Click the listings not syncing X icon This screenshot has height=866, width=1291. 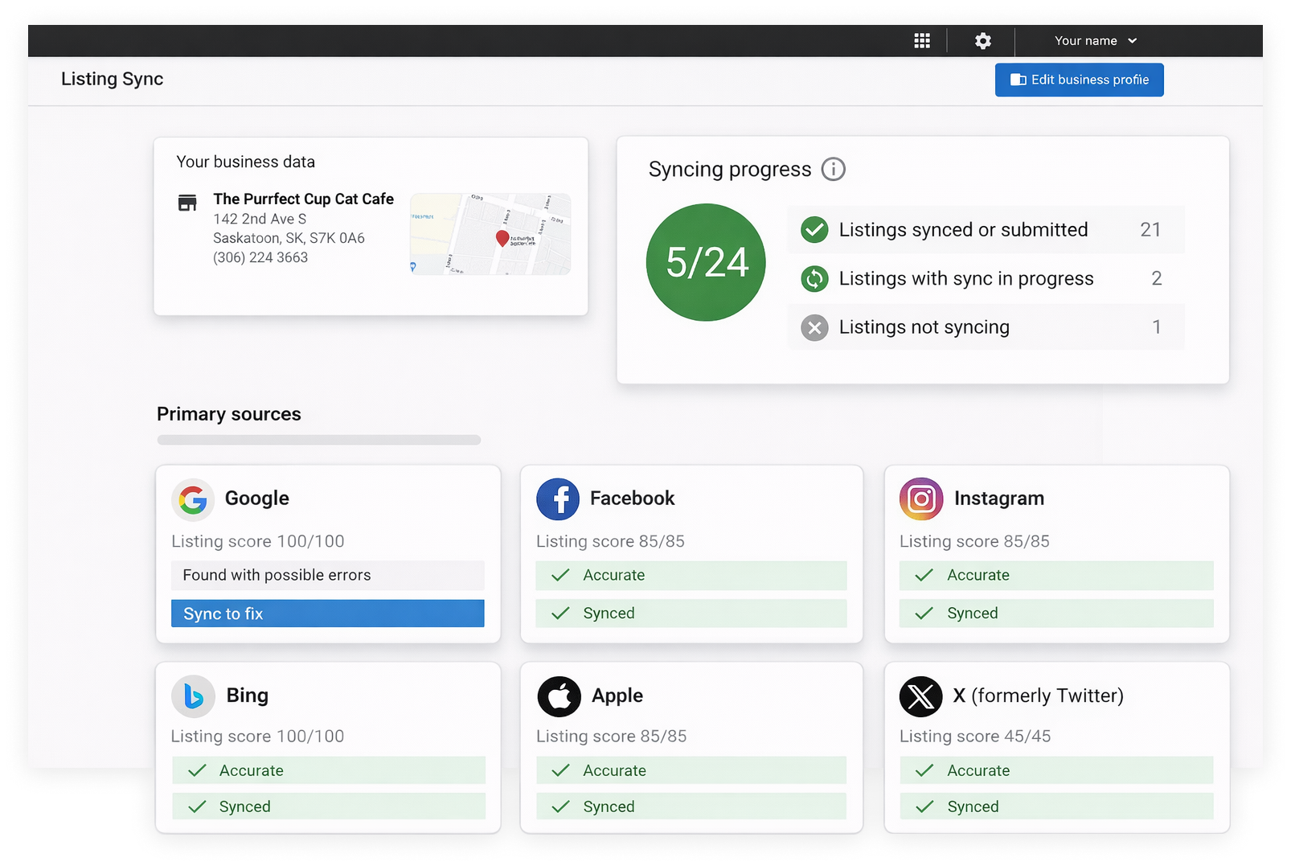tap(814, 327)
